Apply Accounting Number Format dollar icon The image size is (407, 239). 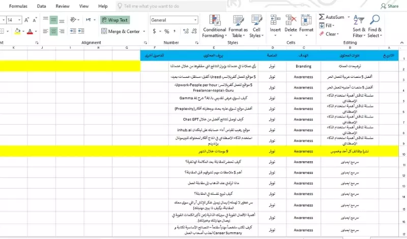click(154, 32)
